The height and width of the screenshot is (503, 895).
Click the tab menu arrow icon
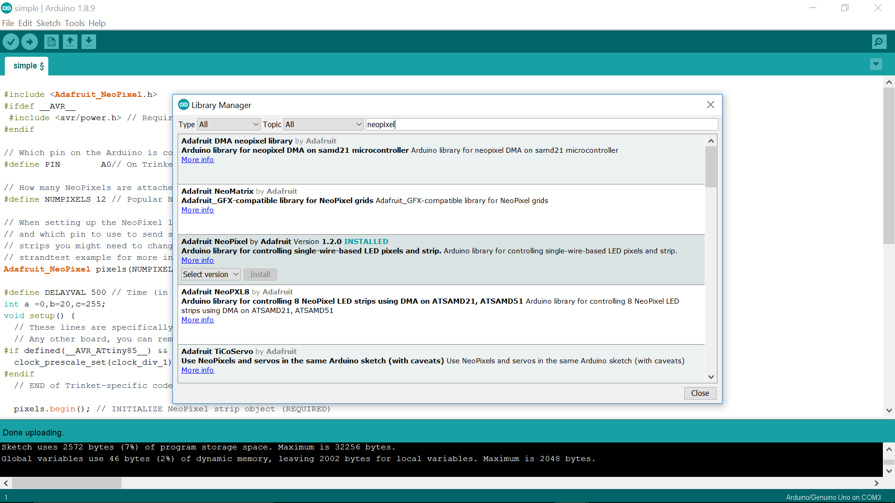pyautogui.click(x=876, y=64)
